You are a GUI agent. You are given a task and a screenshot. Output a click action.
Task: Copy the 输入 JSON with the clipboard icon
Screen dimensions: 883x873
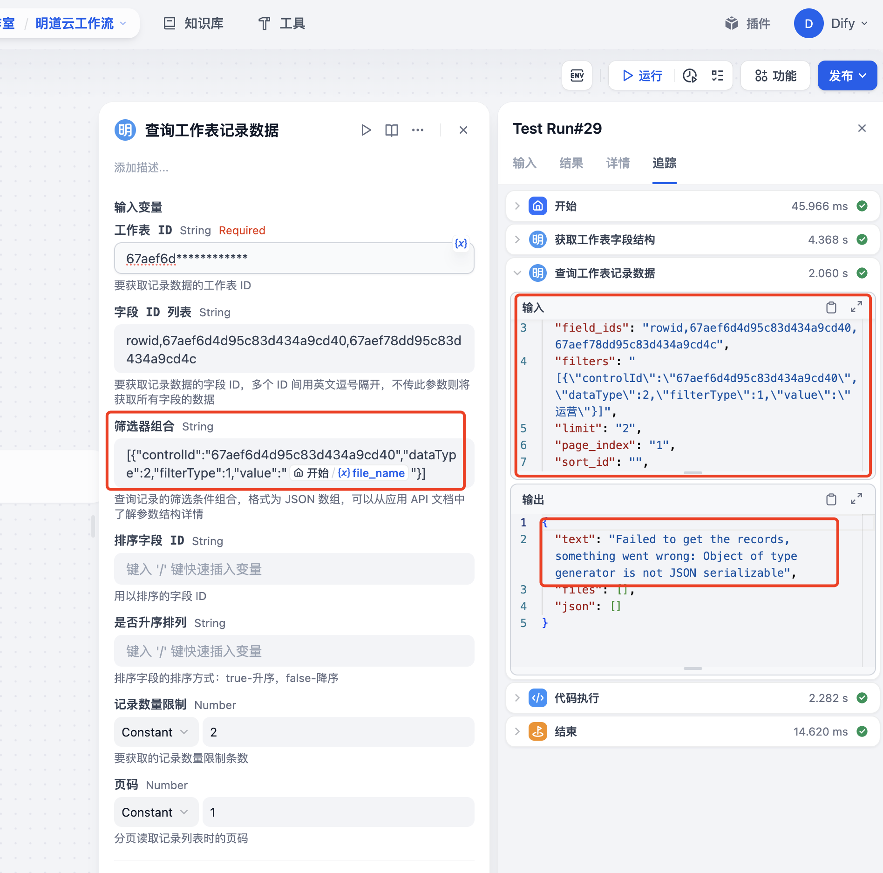(831, 307)
